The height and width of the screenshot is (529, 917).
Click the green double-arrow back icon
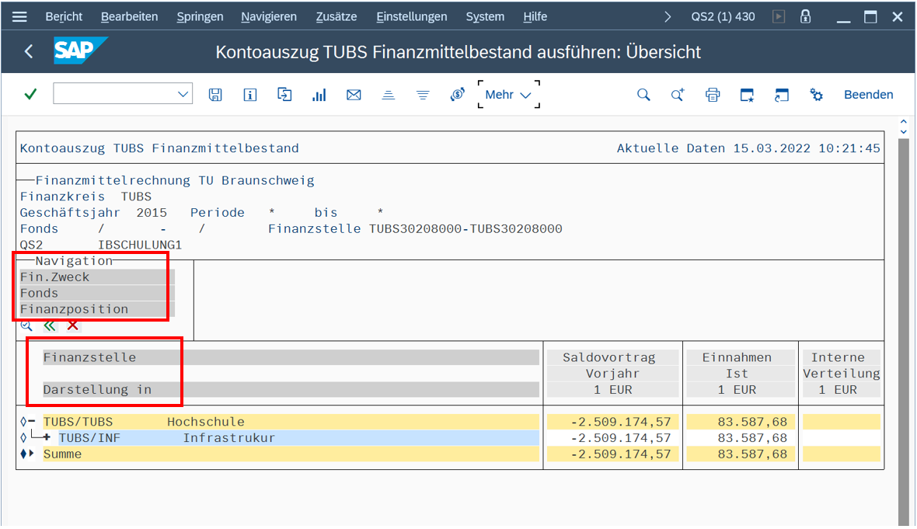50,325
